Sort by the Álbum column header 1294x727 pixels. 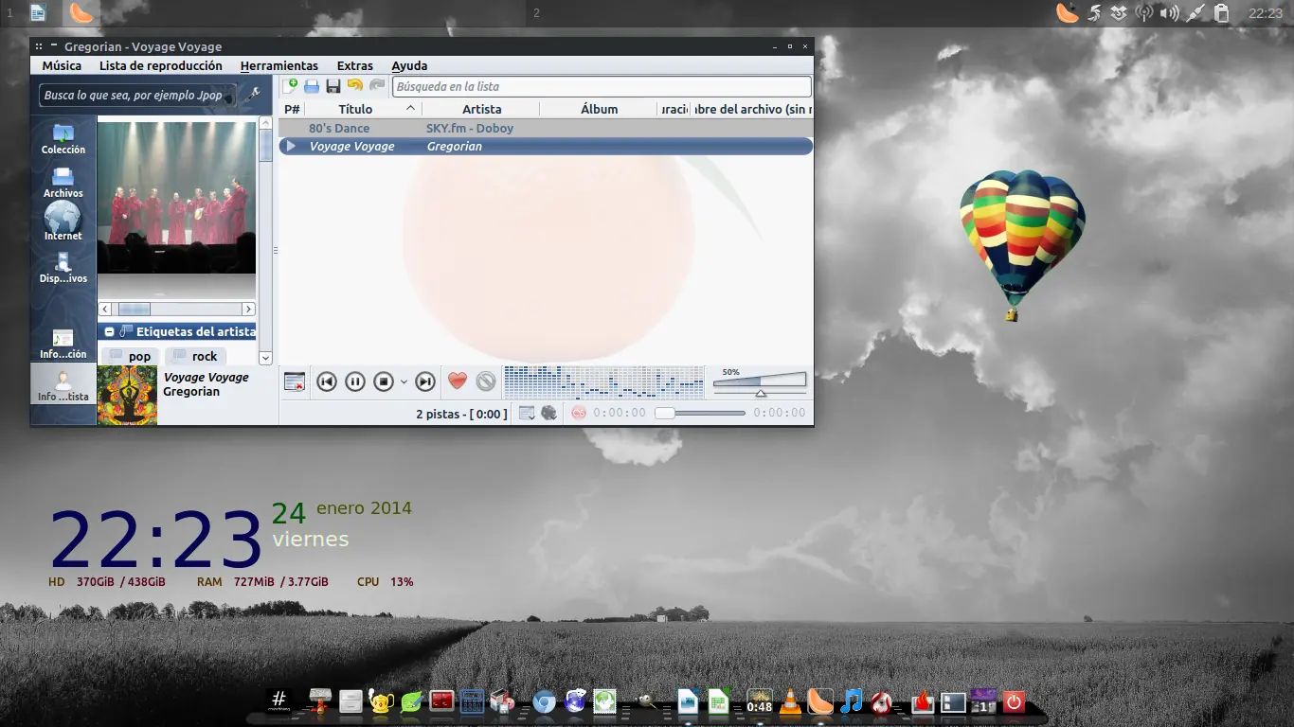pyautogui.click(x=599, y=109)
